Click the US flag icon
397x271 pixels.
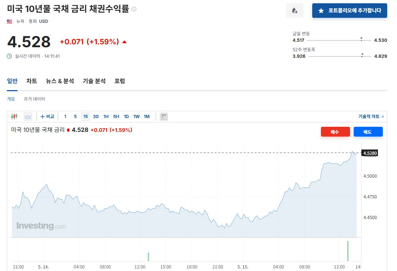(9, 21)
